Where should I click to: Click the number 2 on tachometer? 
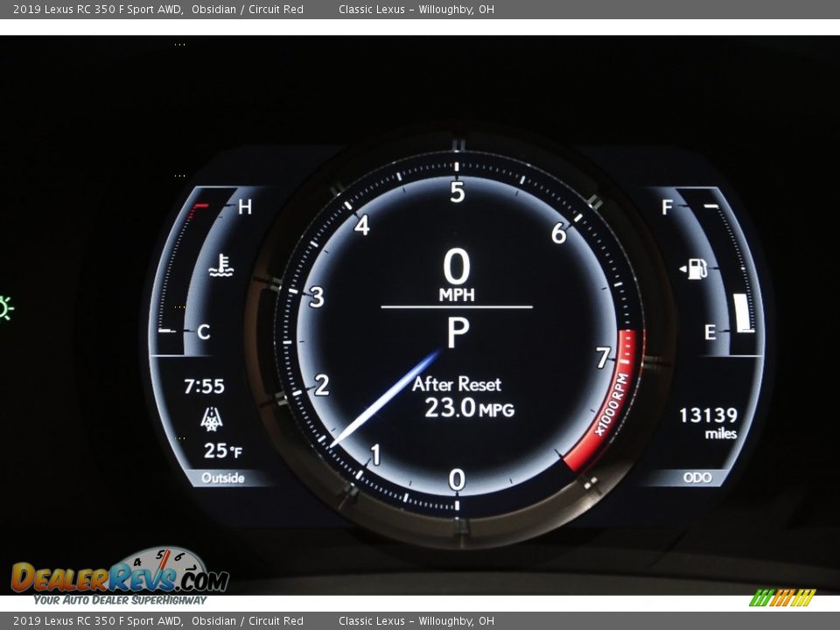(321, 385)
